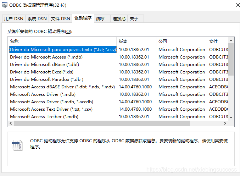
Task: Sort drivers by 版本 column header
Action: click(136, 42)
